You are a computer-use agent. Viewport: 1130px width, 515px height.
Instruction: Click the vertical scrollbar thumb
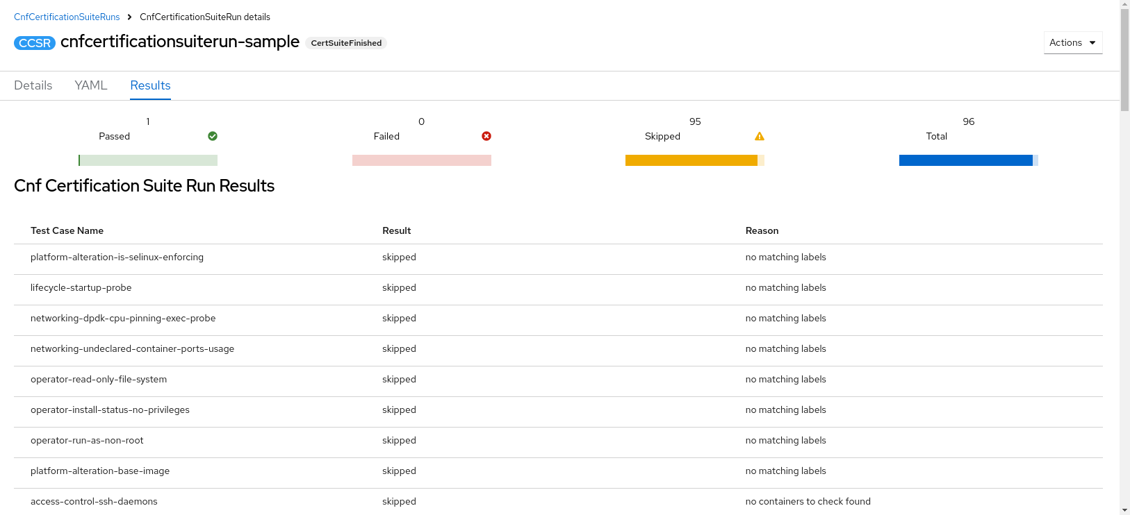[1124, 60]
